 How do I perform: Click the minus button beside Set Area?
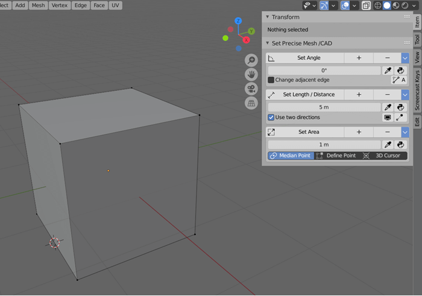click(387, 132)
